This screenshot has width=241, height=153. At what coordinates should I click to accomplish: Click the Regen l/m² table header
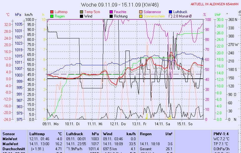156,133
